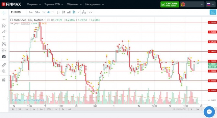The width and height of the screenshot is (217, 118).
Task: Select the active 4h timeframe
Action: 49,12
